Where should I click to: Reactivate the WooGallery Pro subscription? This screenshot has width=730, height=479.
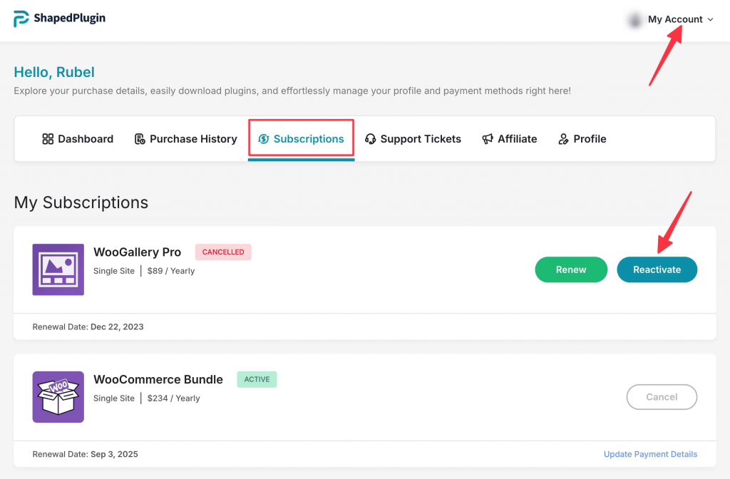(x=657, y=269)
